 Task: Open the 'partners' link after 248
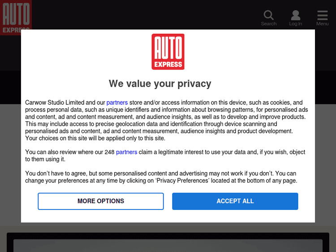click(x=126, y=152)
